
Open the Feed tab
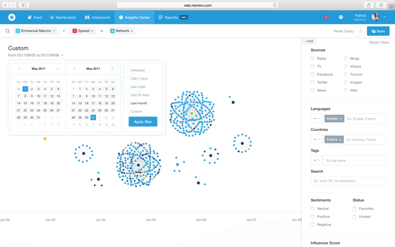(x=35, y=17)
